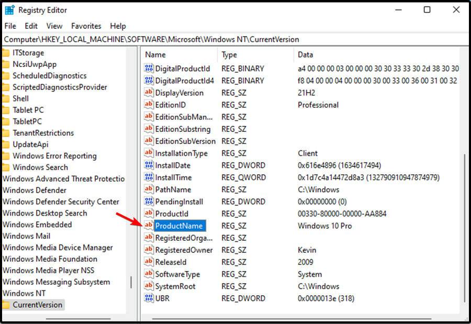471x324 pixels.
Task: Click the REG_QWORD type cell
Action: click(243, 177)
